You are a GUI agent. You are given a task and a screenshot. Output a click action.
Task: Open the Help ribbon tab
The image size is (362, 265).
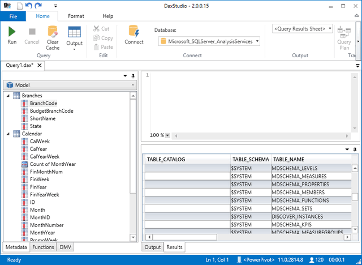[x=108, y=16]
